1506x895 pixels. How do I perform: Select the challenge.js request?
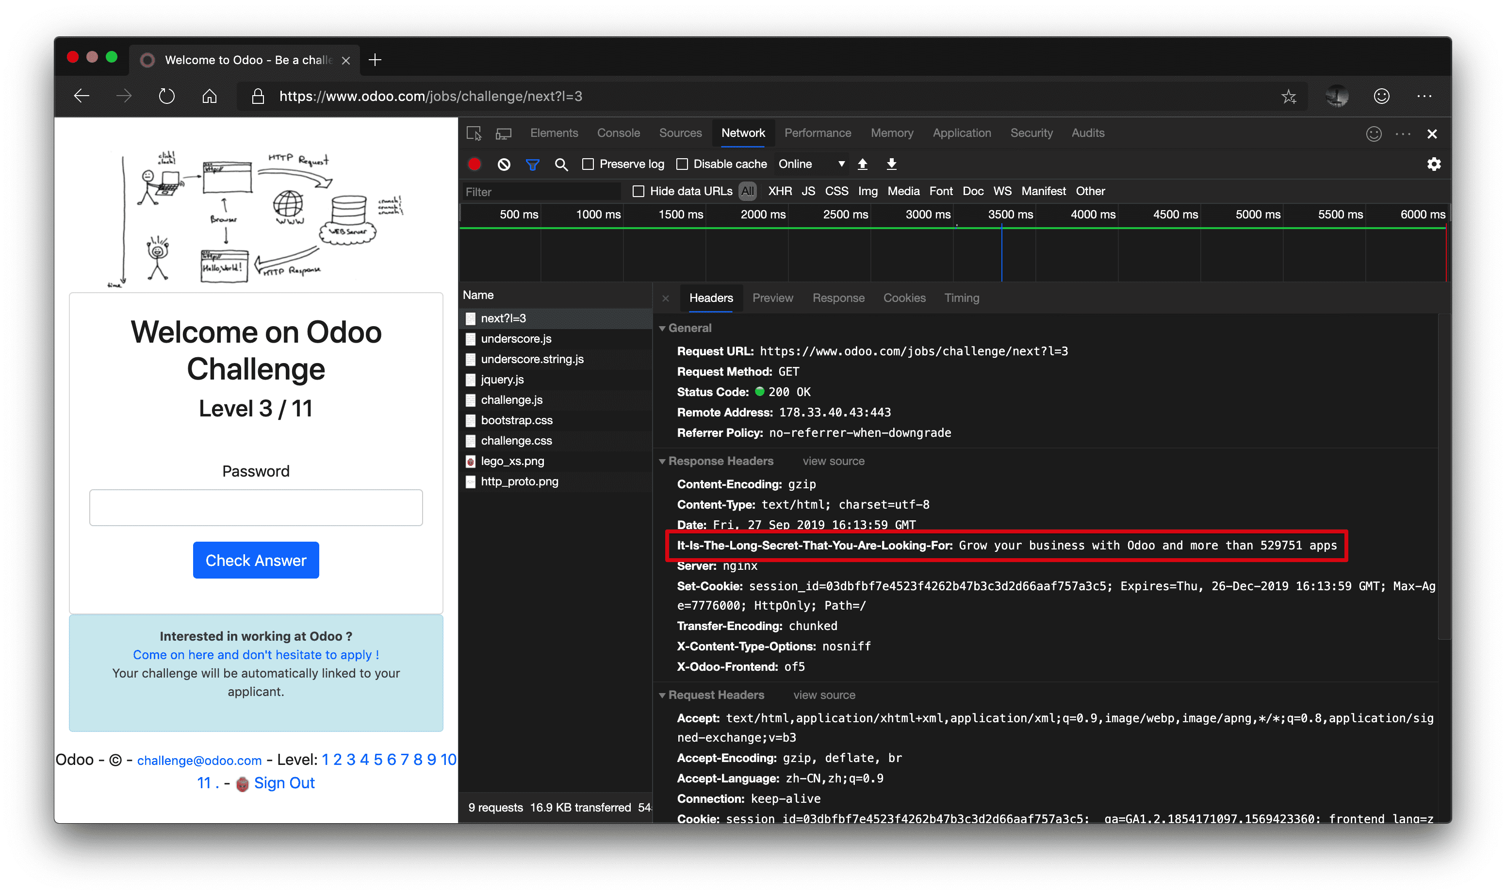point(556,400)
